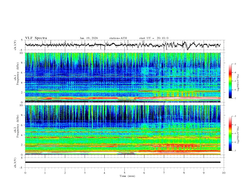Click time axis tick label "7"

tap(164, 173)
